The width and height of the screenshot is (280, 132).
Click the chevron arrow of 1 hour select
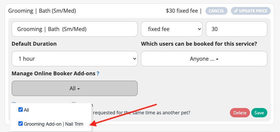[134, 59]
